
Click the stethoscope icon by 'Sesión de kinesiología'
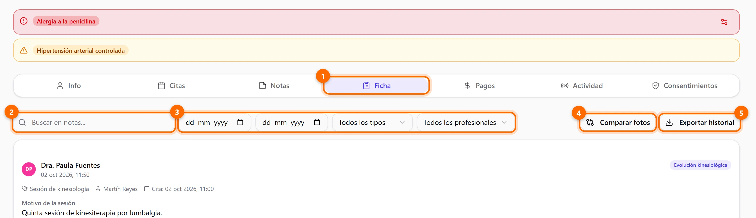click(25, 189)
